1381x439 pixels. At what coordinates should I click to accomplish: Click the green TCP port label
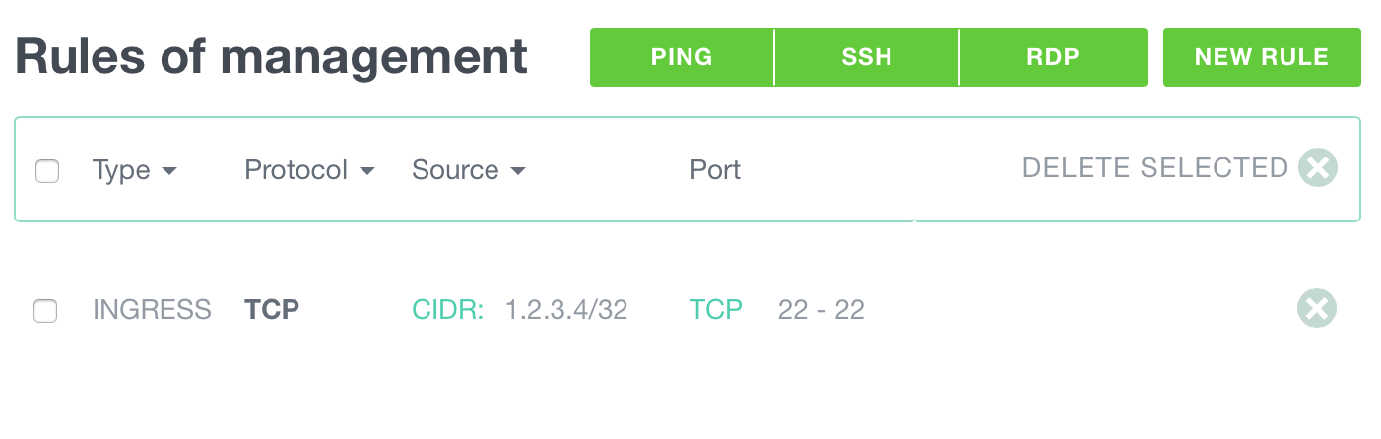716,310
